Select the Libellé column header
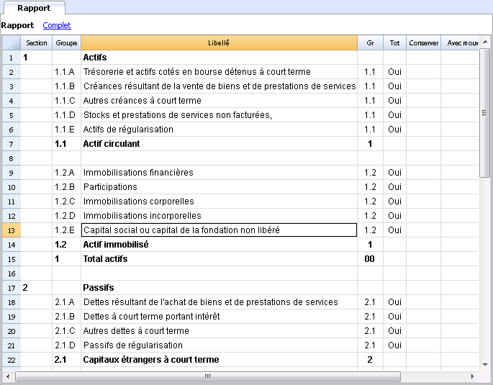This screenshot has height=385, width=493. (x=219, y=42)
